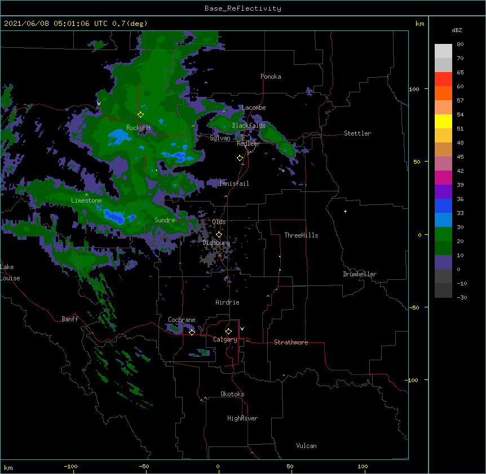Click the Okotoks label
This screenshot has width=486, height=474.
232,394
